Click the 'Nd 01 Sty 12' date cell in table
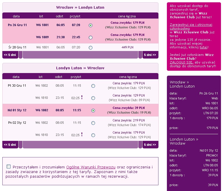 coord(17,110)
